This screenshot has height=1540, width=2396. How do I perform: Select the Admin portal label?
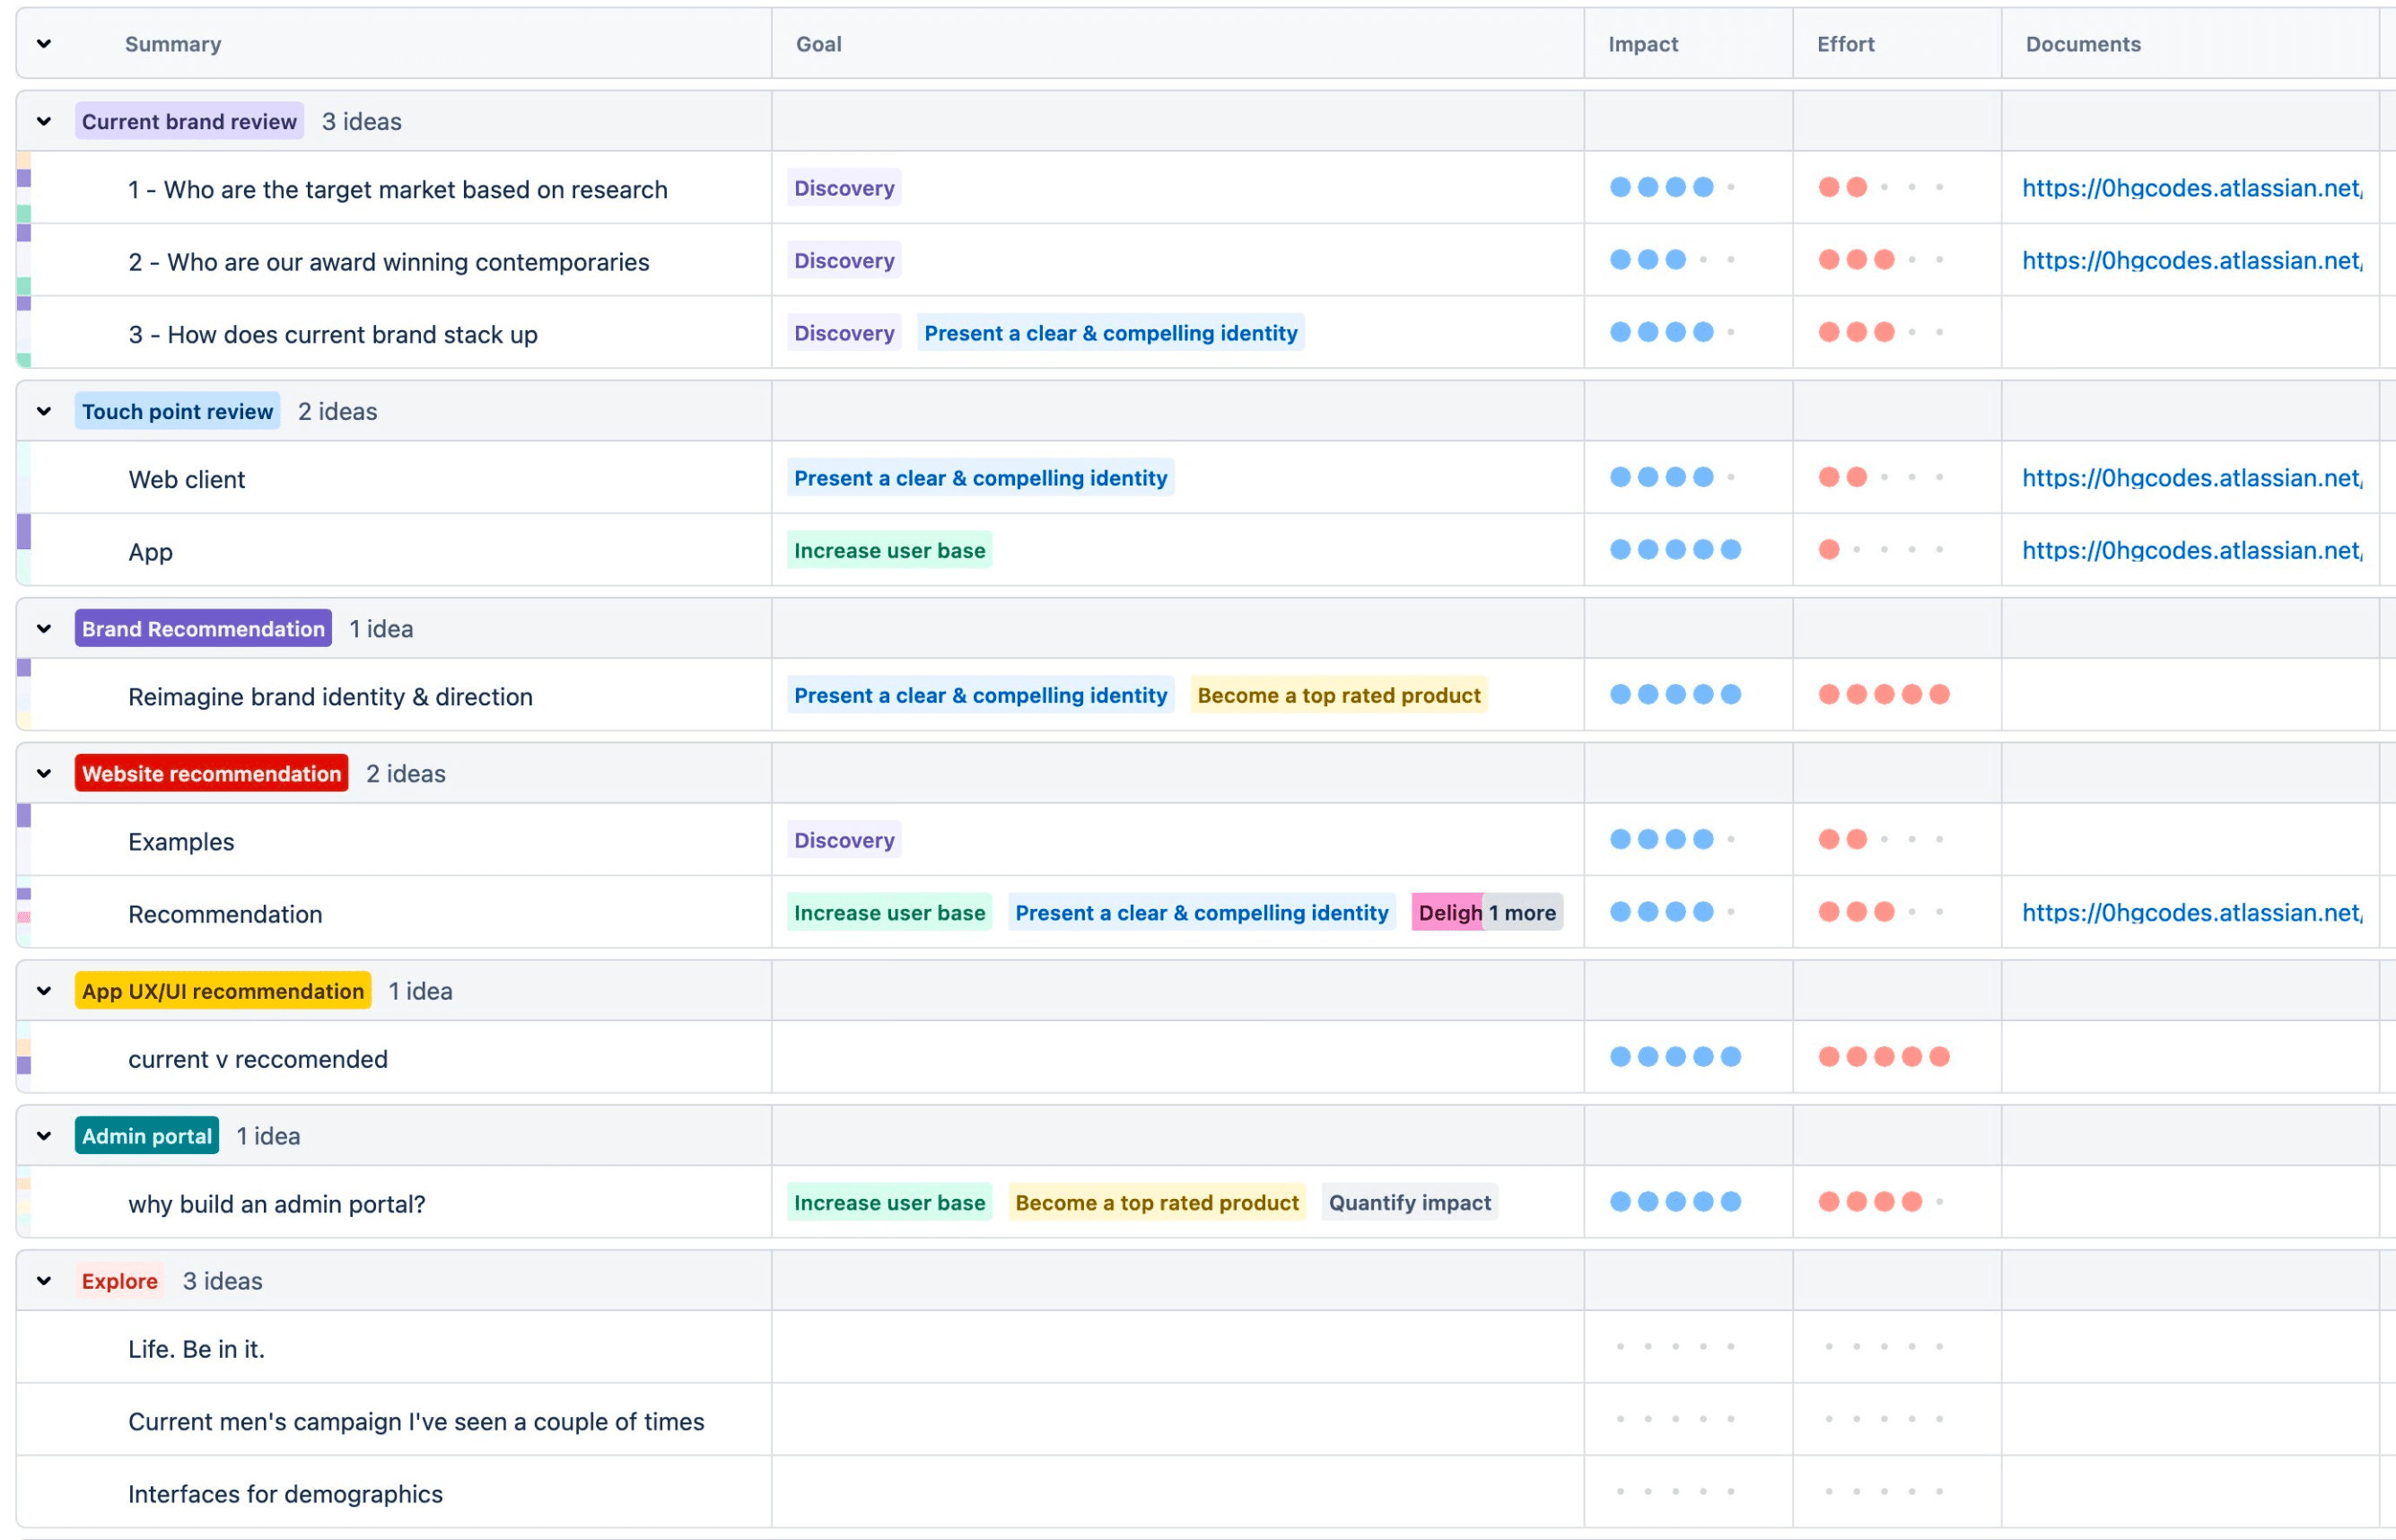147,1136
